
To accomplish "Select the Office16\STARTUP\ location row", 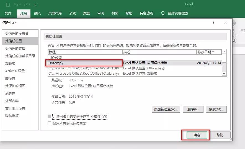I will point(135,68).
